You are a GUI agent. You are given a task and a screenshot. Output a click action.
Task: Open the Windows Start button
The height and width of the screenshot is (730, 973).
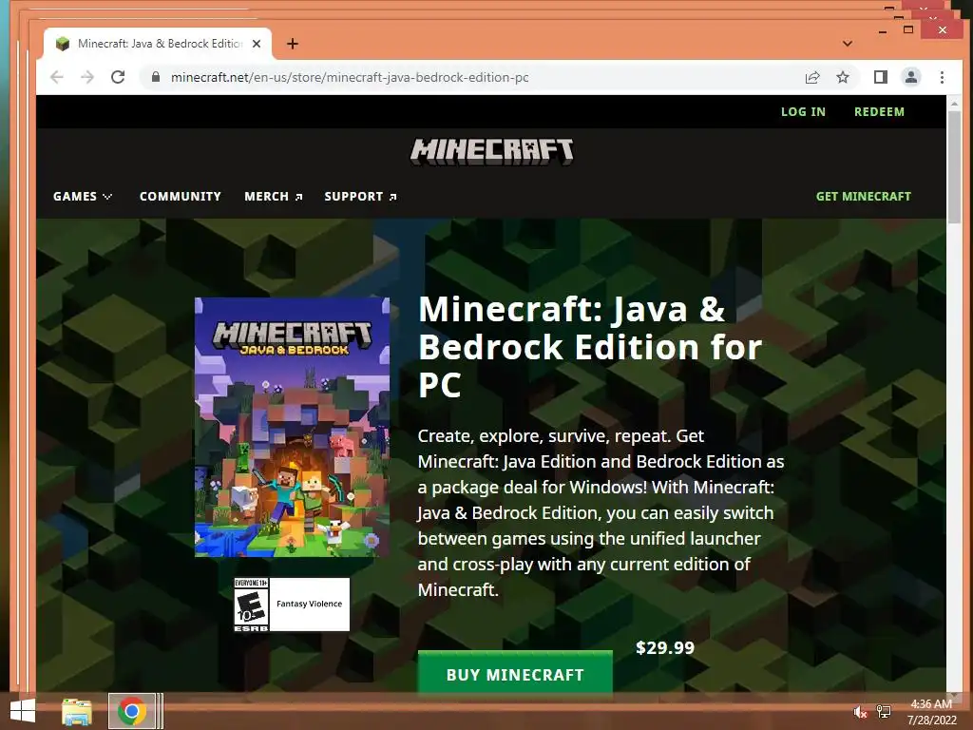(x=23, y=711)
